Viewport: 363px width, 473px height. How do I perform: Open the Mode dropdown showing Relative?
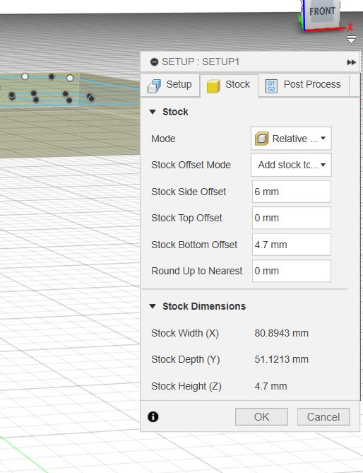(291, 139)
